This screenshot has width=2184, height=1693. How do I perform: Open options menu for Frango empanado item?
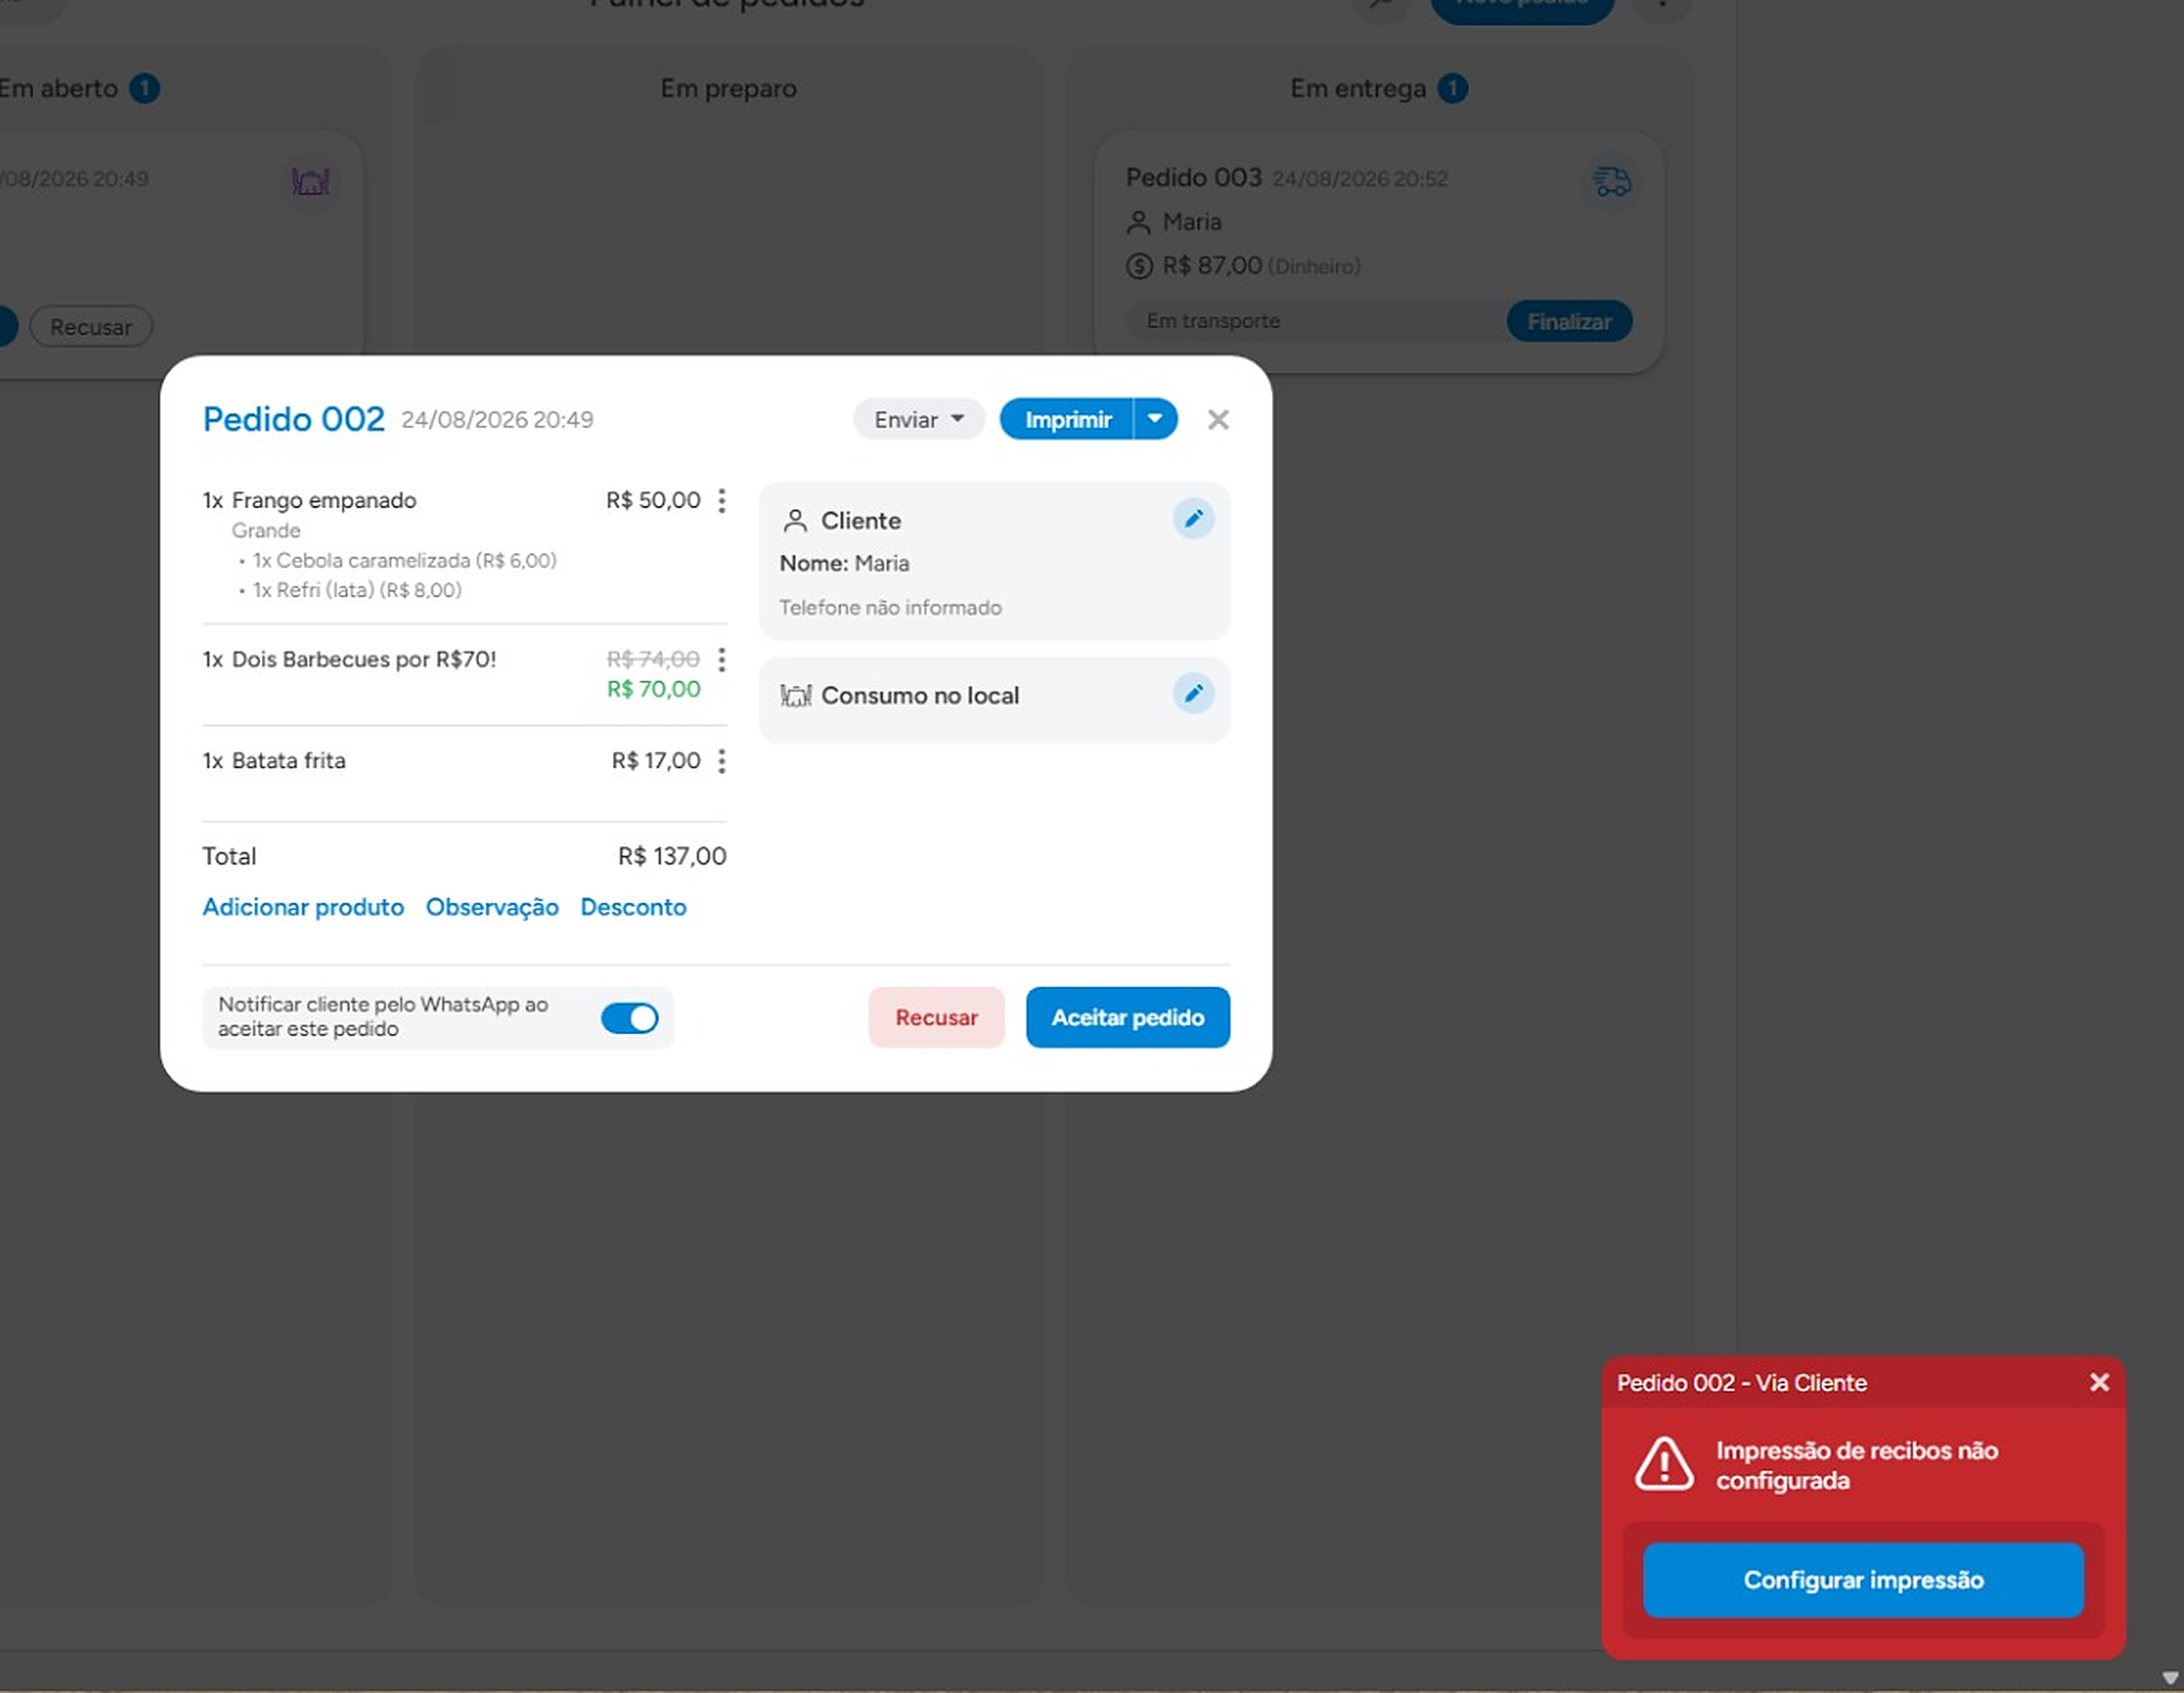pyautogui.click(x=722, y=500)
